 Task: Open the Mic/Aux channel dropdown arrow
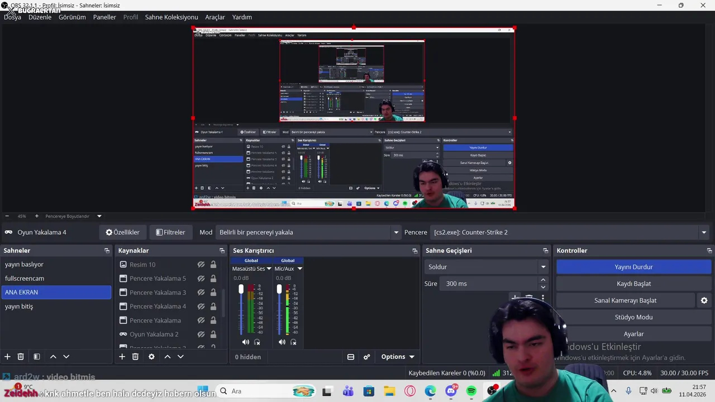click(x=299, y=269)
